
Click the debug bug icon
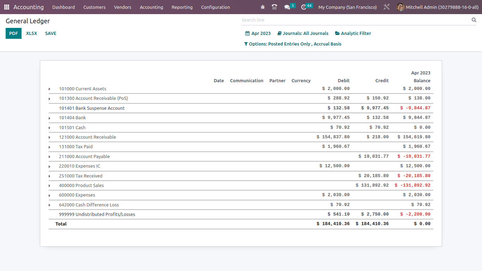pyautogui.click(x=263, y=7)
